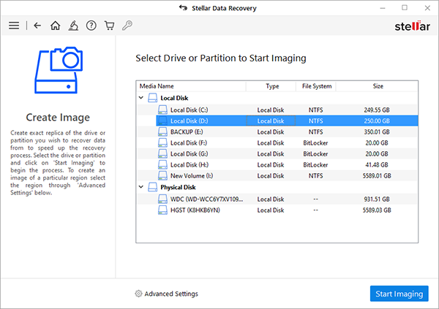Collapse the Local Disk group

[x=141, y=98]
